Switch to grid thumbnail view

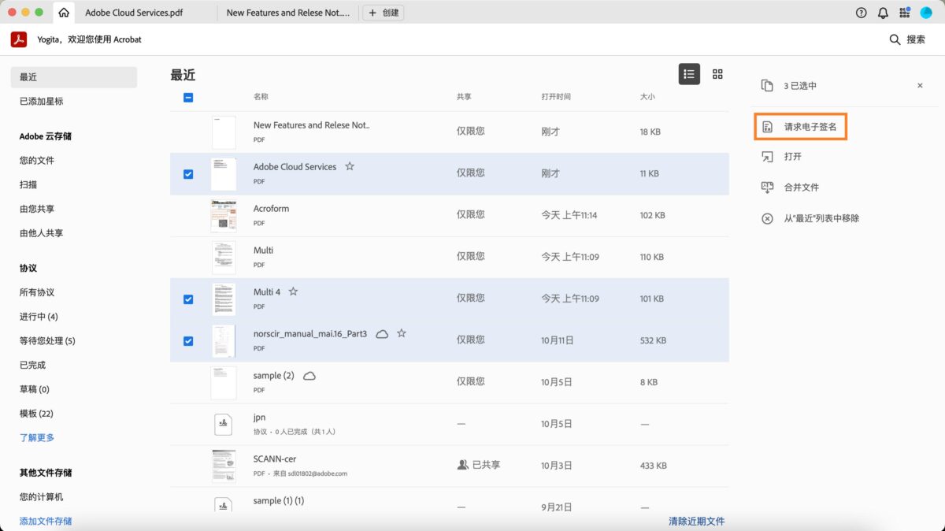717,74
